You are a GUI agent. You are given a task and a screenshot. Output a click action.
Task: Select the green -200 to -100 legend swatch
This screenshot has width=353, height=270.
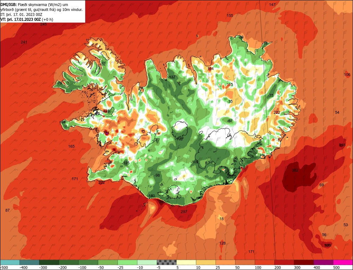coord(68,262)
